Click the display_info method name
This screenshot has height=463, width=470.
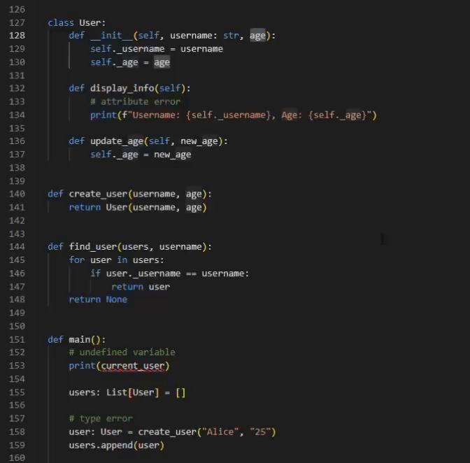(122, 88)
